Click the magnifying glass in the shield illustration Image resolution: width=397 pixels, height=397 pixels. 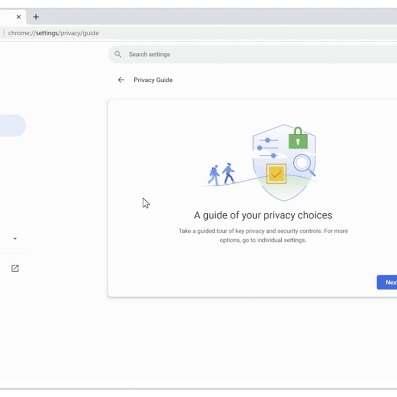tap(303, 164)
